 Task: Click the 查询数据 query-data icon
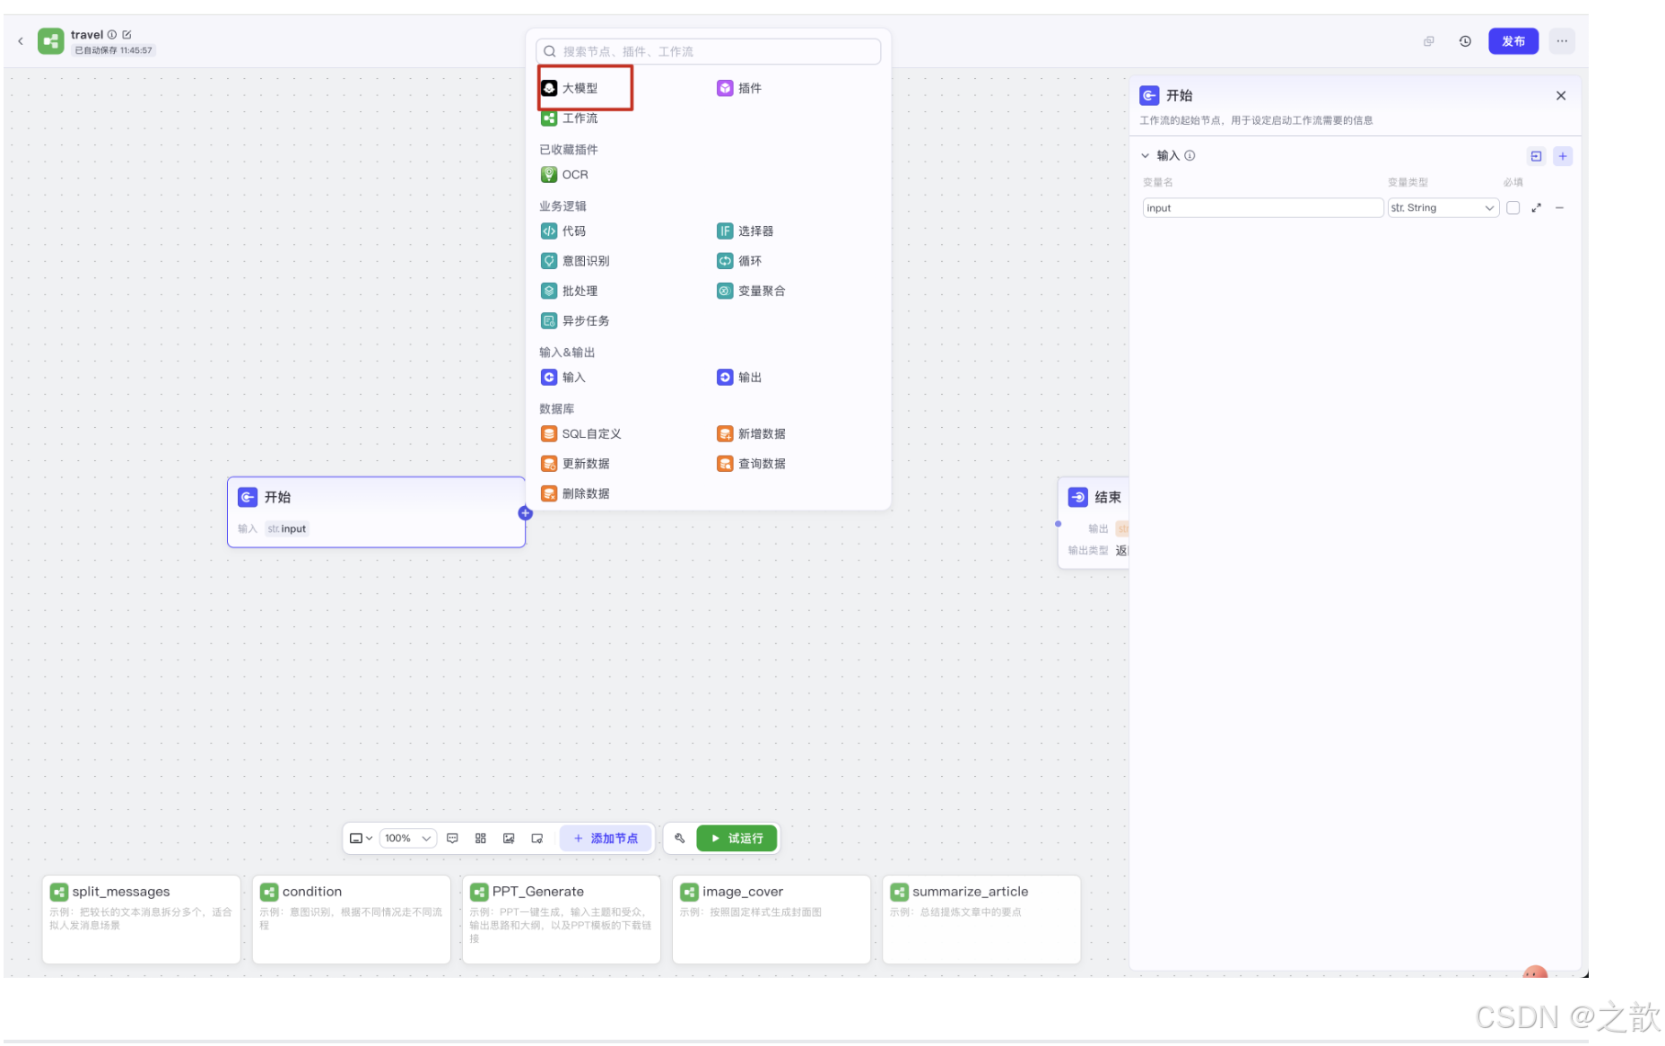tap(725, 464)
